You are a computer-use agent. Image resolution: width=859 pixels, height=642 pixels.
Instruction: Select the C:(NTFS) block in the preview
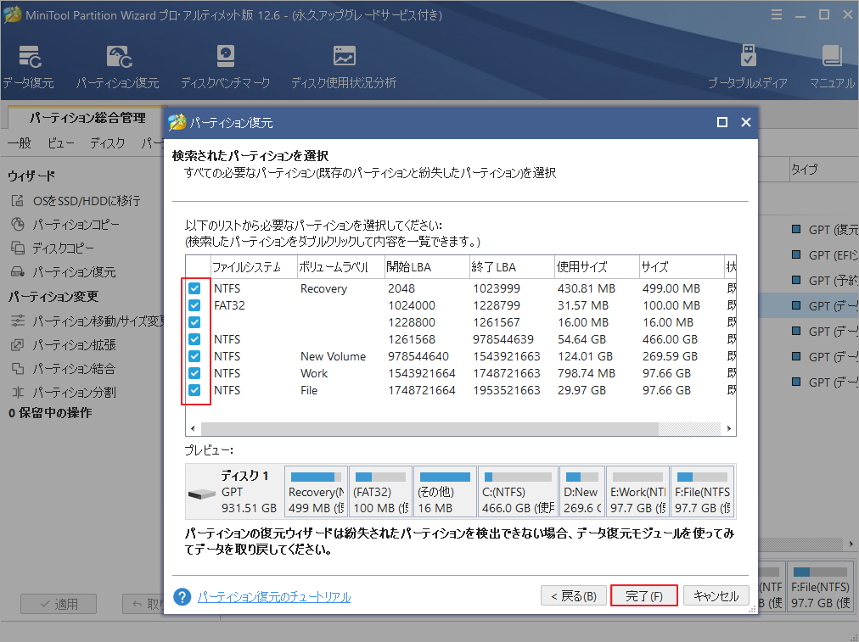517,493
